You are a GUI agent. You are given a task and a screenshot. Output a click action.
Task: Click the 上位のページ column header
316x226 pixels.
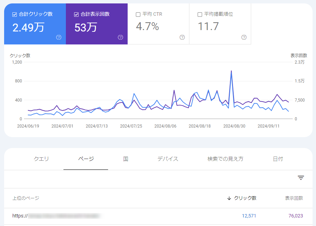point(26,198)
